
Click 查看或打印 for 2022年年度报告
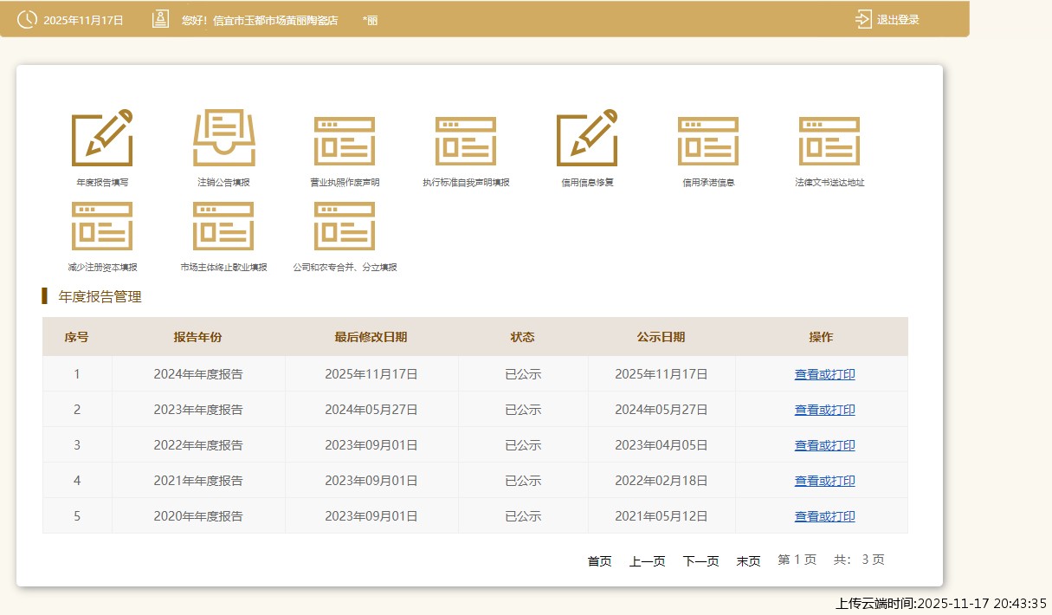(824, 445)
